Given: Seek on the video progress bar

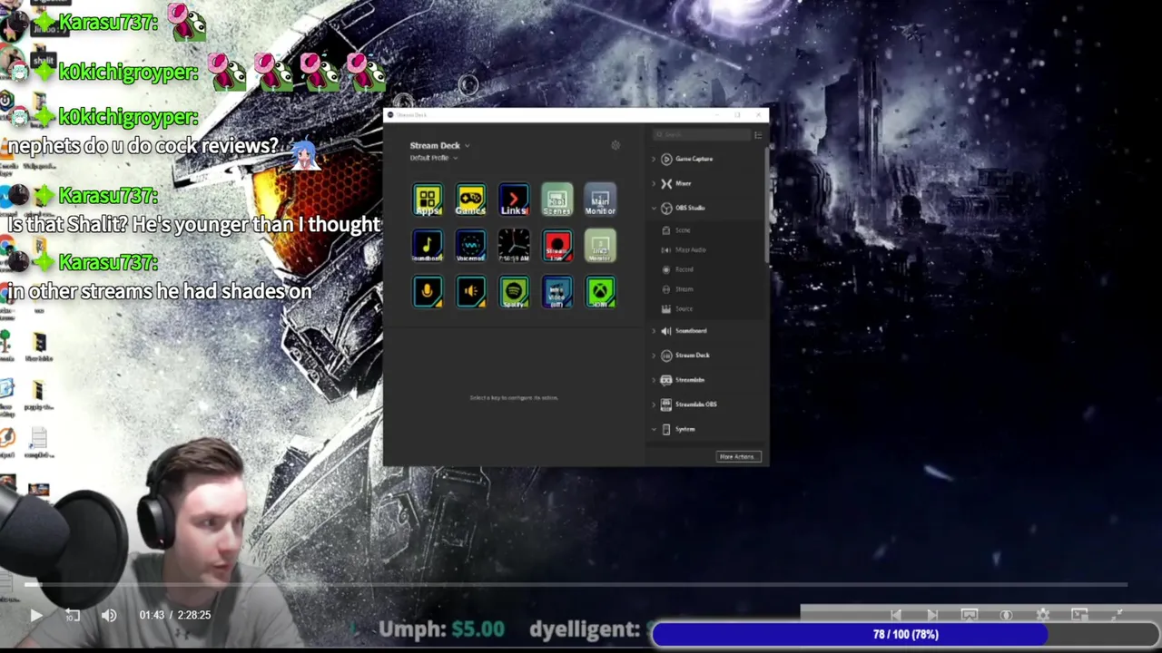Looking at the screenshot, I should click(577, 585).
